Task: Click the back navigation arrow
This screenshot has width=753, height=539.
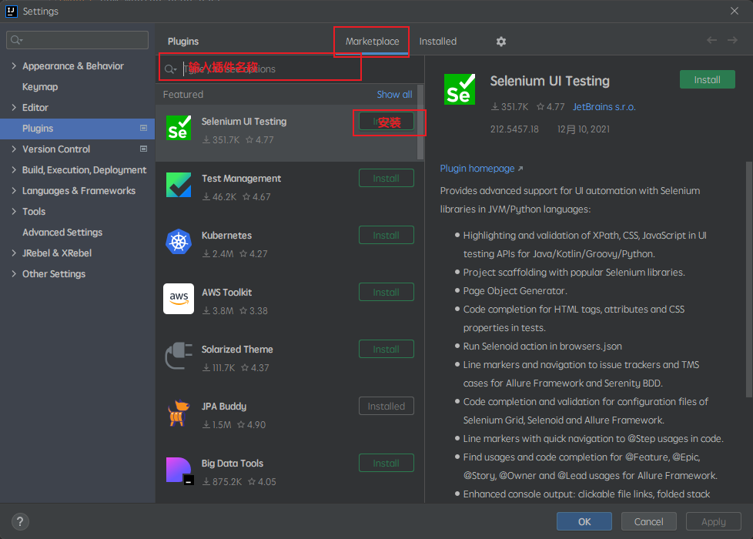Action: pos(711,41)
